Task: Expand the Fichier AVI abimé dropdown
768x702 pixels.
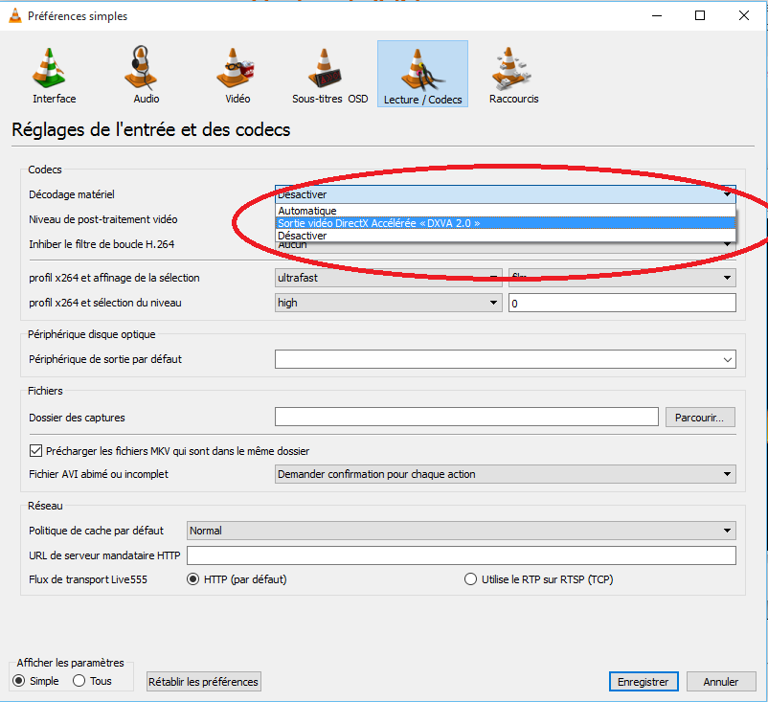Action: coord(505,474)
